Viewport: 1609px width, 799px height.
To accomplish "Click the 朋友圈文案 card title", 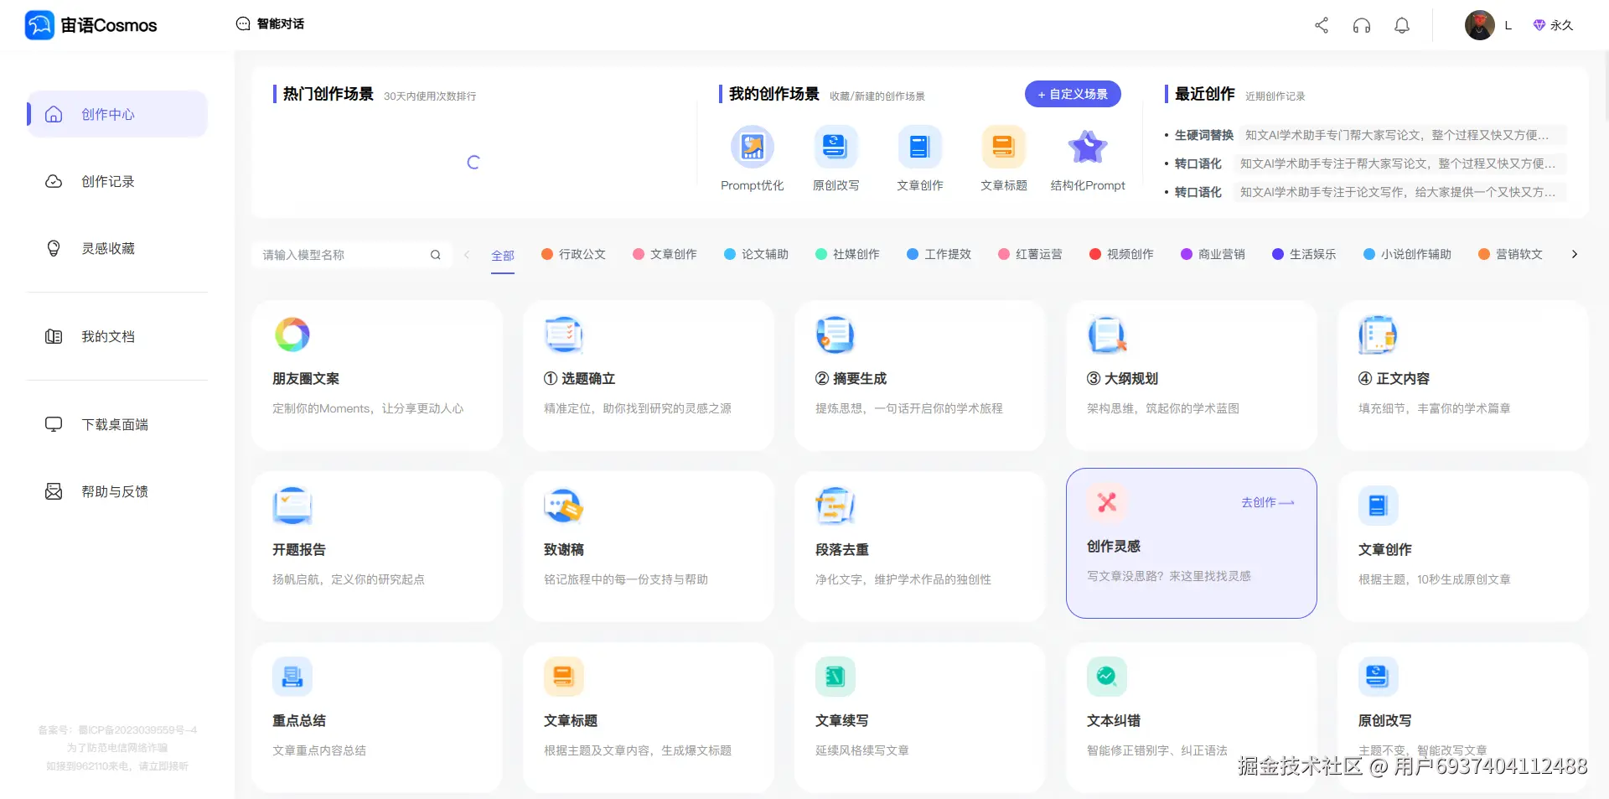I will 306,379.
